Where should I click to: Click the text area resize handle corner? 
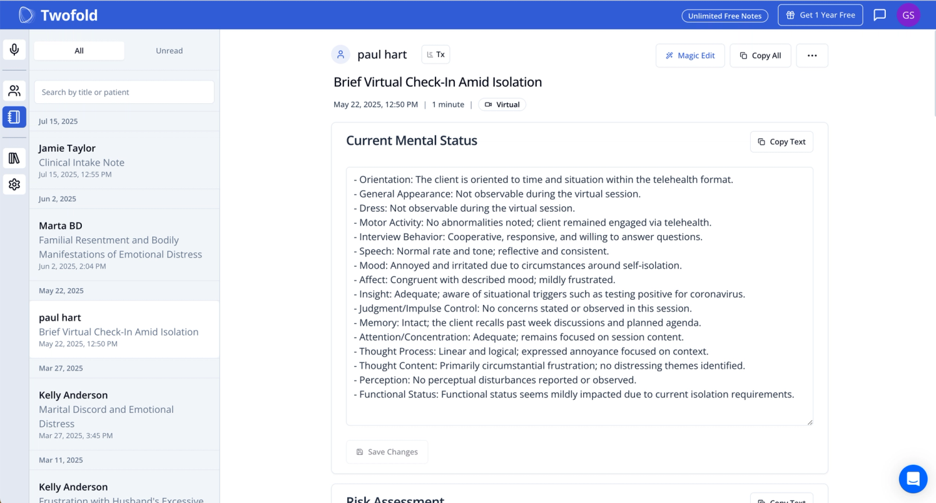click(809, 422)
